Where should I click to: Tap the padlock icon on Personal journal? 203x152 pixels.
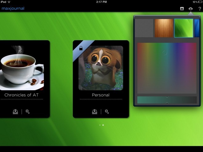81,48
